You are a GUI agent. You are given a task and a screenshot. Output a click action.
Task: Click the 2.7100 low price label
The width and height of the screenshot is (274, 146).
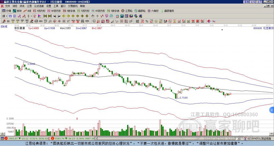click(184, 98)
